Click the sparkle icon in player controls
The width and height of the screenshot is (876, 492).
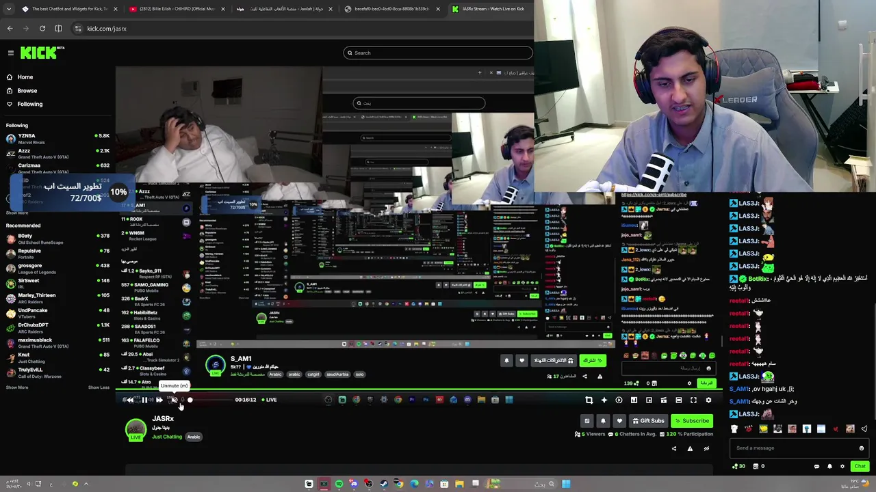coord(604,400)
